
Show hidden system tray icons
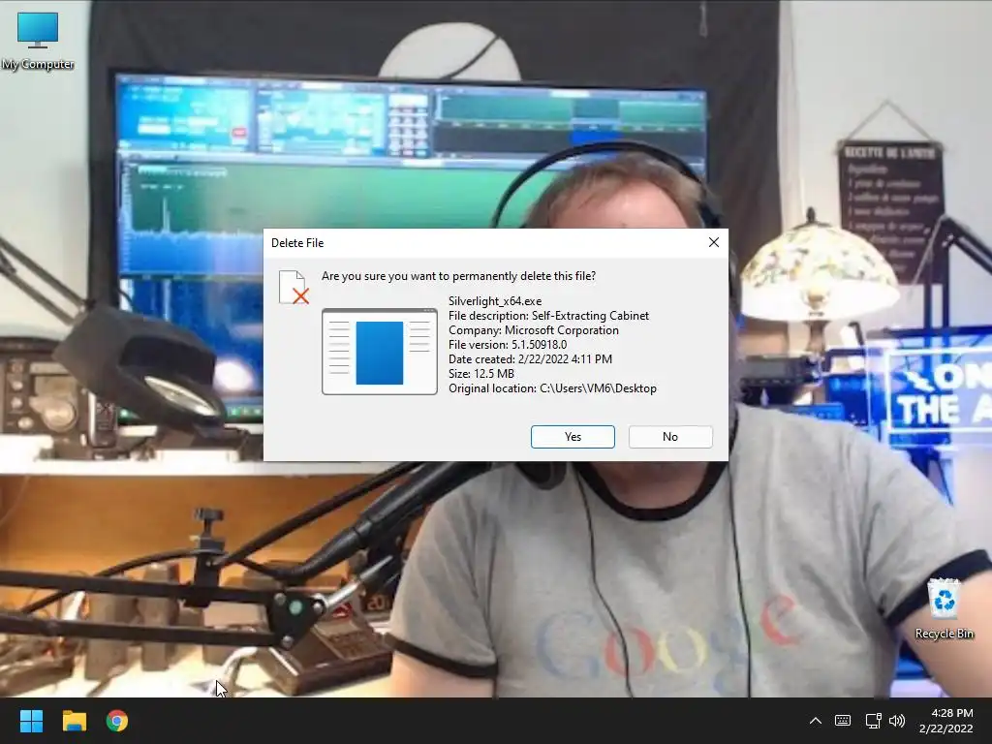coord(816,721)
